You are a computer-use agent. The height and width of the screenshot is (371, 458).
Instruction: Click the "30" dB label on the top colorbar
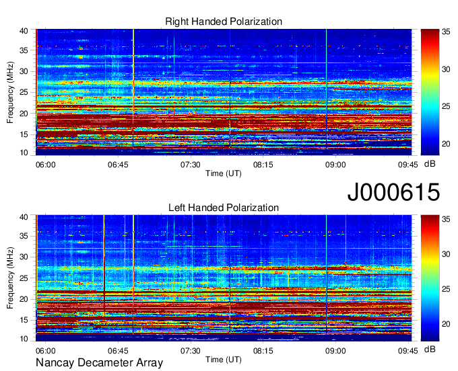pyautogui.click(x=446, y=69)
